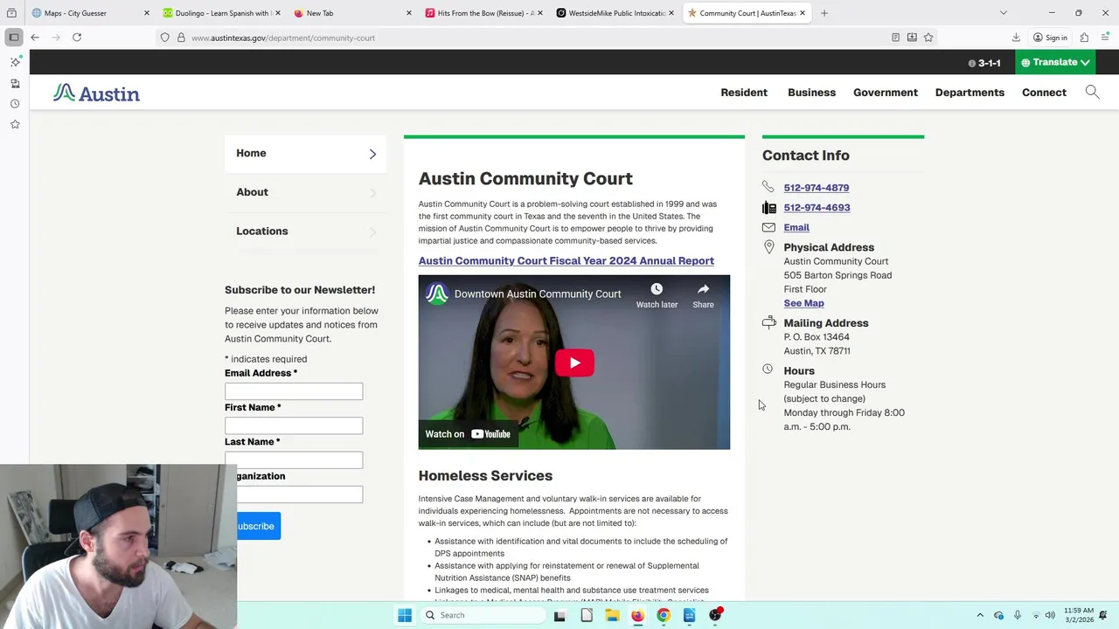
Task: Open Fiscal Year 2024 Annual Report link
Action: (566, 260)
